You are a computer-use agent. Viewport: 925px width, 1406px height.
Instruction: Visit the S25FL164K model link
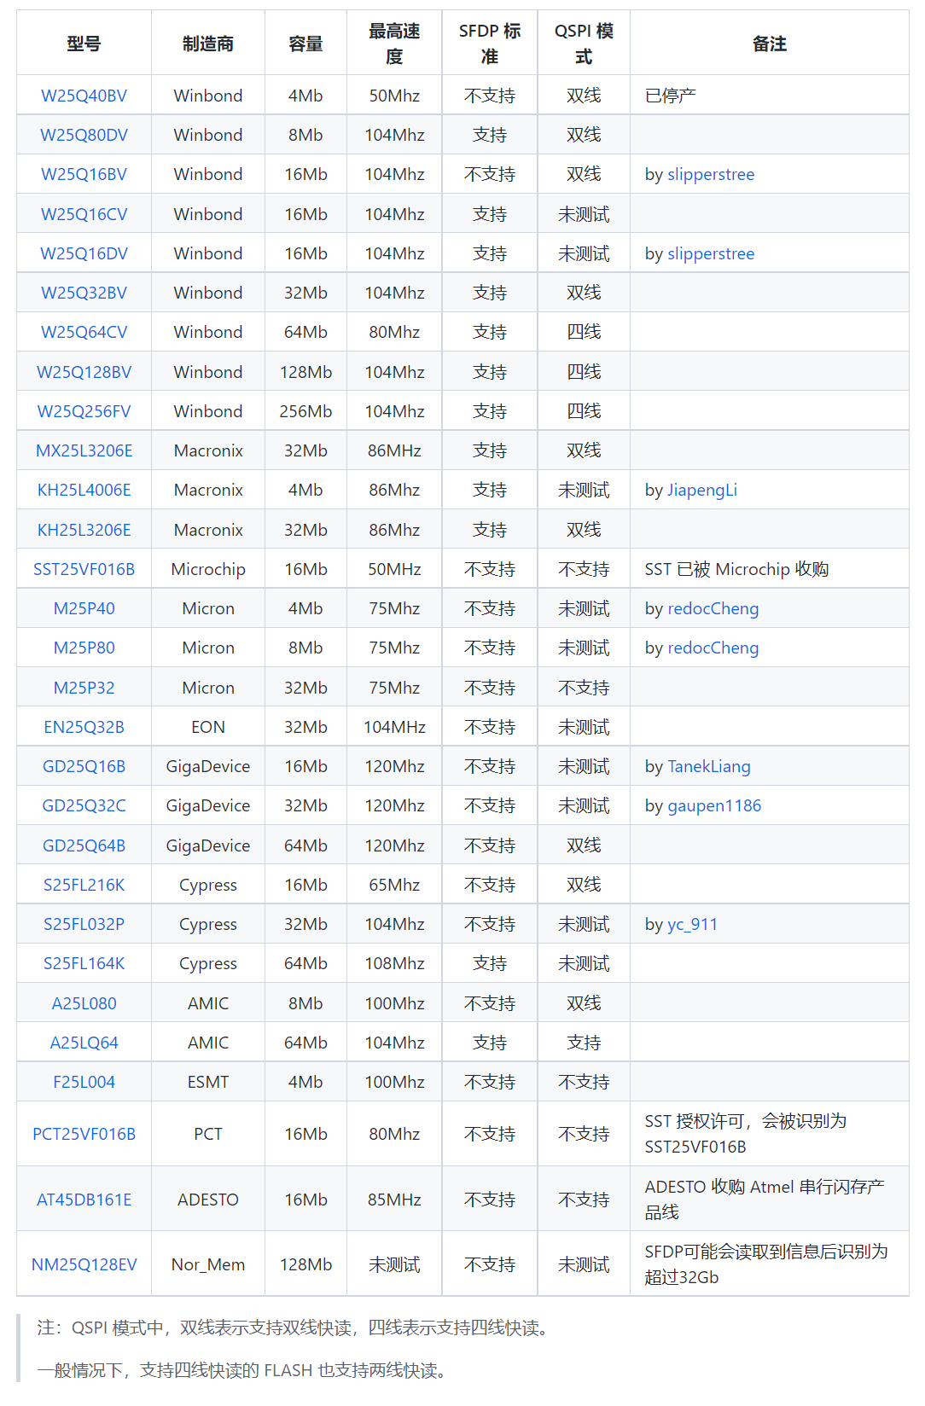[x=84, y=963]
